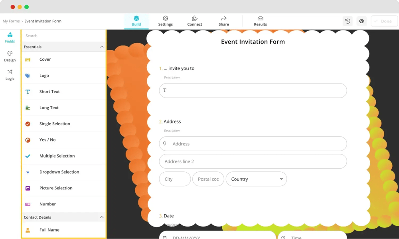The width and height of the screenshot is (399, 239).
Task: Add a Logo field to form
Action: click(x=44, y=76)
